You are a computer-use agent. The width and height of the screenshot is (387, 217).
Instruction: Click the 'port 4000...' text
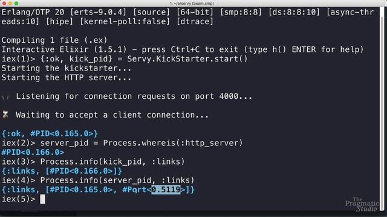(224, 96)
